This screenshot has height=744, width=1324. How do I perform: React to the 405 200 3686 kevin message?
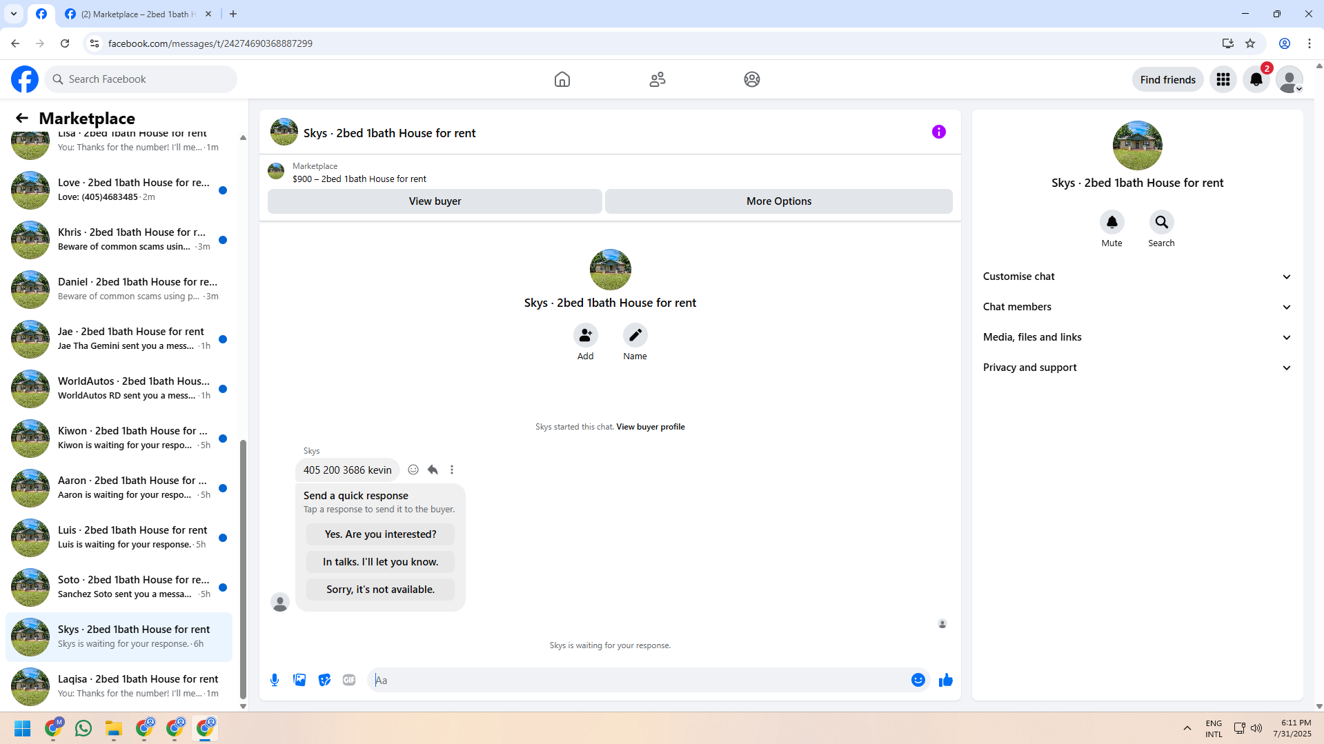pyautogui.click(x=413, y=470)
